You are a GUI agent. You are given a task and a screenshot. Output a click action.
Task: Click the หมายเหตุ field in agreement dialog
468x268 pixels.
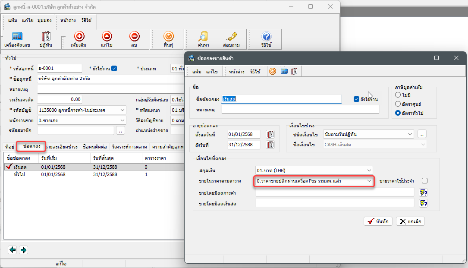(x=300, y=110)
